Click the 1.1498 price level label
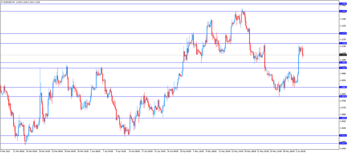The height and width of the screenshot is (153, 347). point(342,4)
